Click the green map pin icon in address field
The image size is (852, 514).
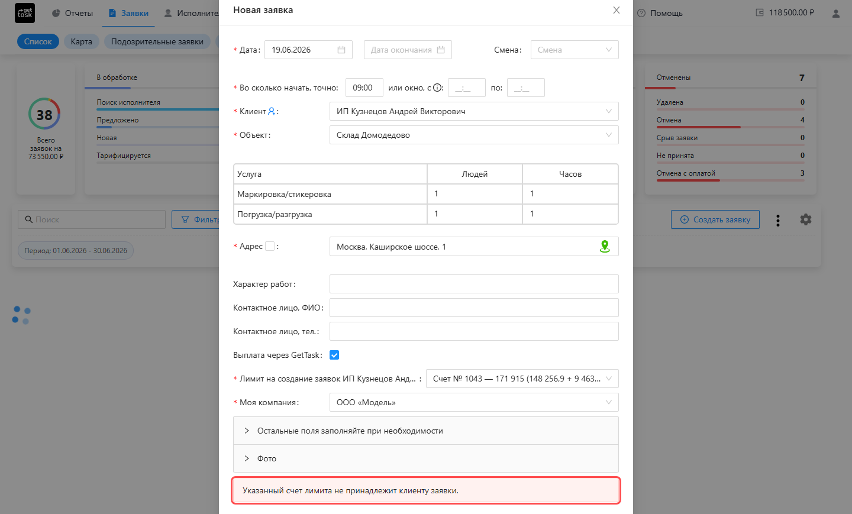click(605, 247)
